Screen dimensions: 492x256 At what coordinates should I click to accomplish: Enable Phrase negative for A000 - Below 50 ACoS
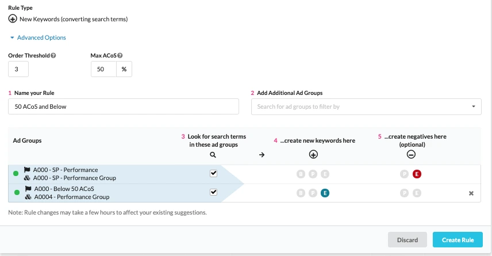pyautogui.click(x=405, y=193)
